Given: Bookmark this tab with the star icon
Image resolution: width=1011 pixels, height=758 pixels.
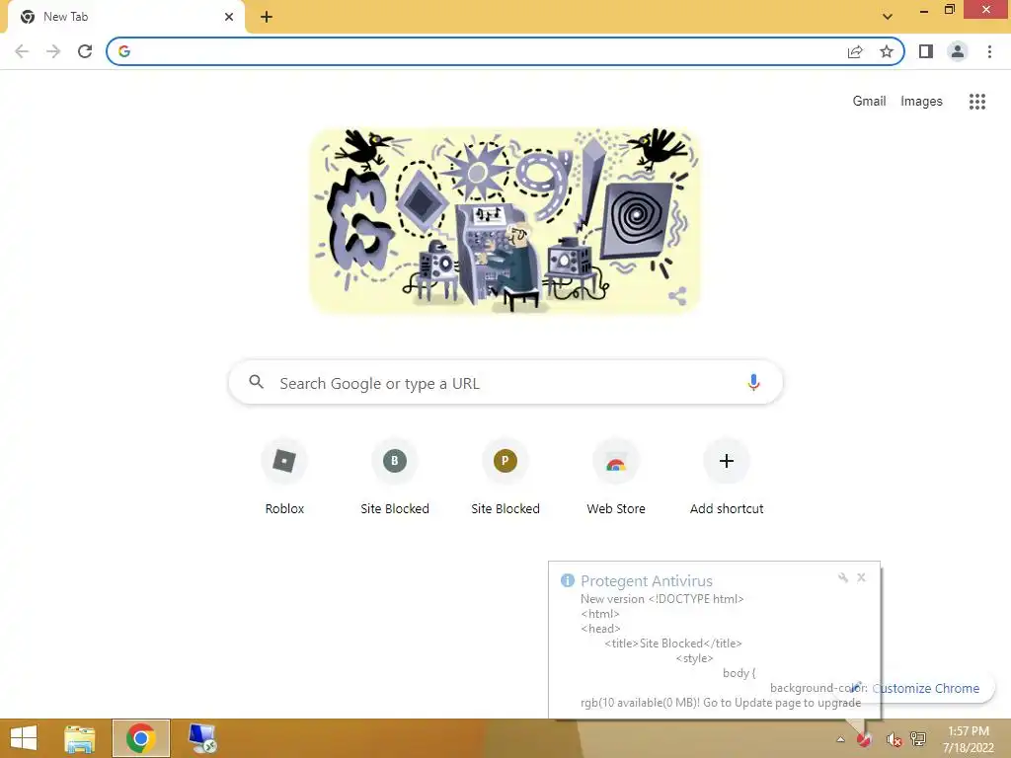Looking at the screenshot, I should pyautogui.click(x=887, y=51).
